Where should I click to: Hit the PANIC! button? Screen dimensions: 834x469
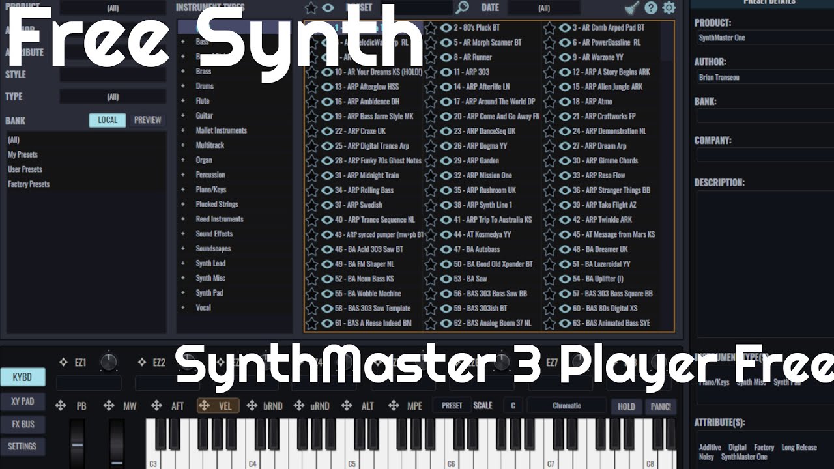pyautogui.click(x=661, y=406)
